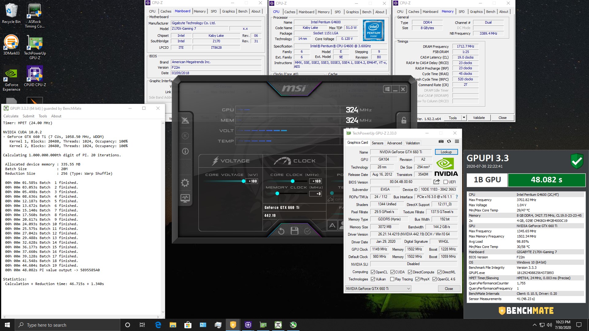Toggle the Ray Tracing checkbox in GPU-Z

pos(392,279)
